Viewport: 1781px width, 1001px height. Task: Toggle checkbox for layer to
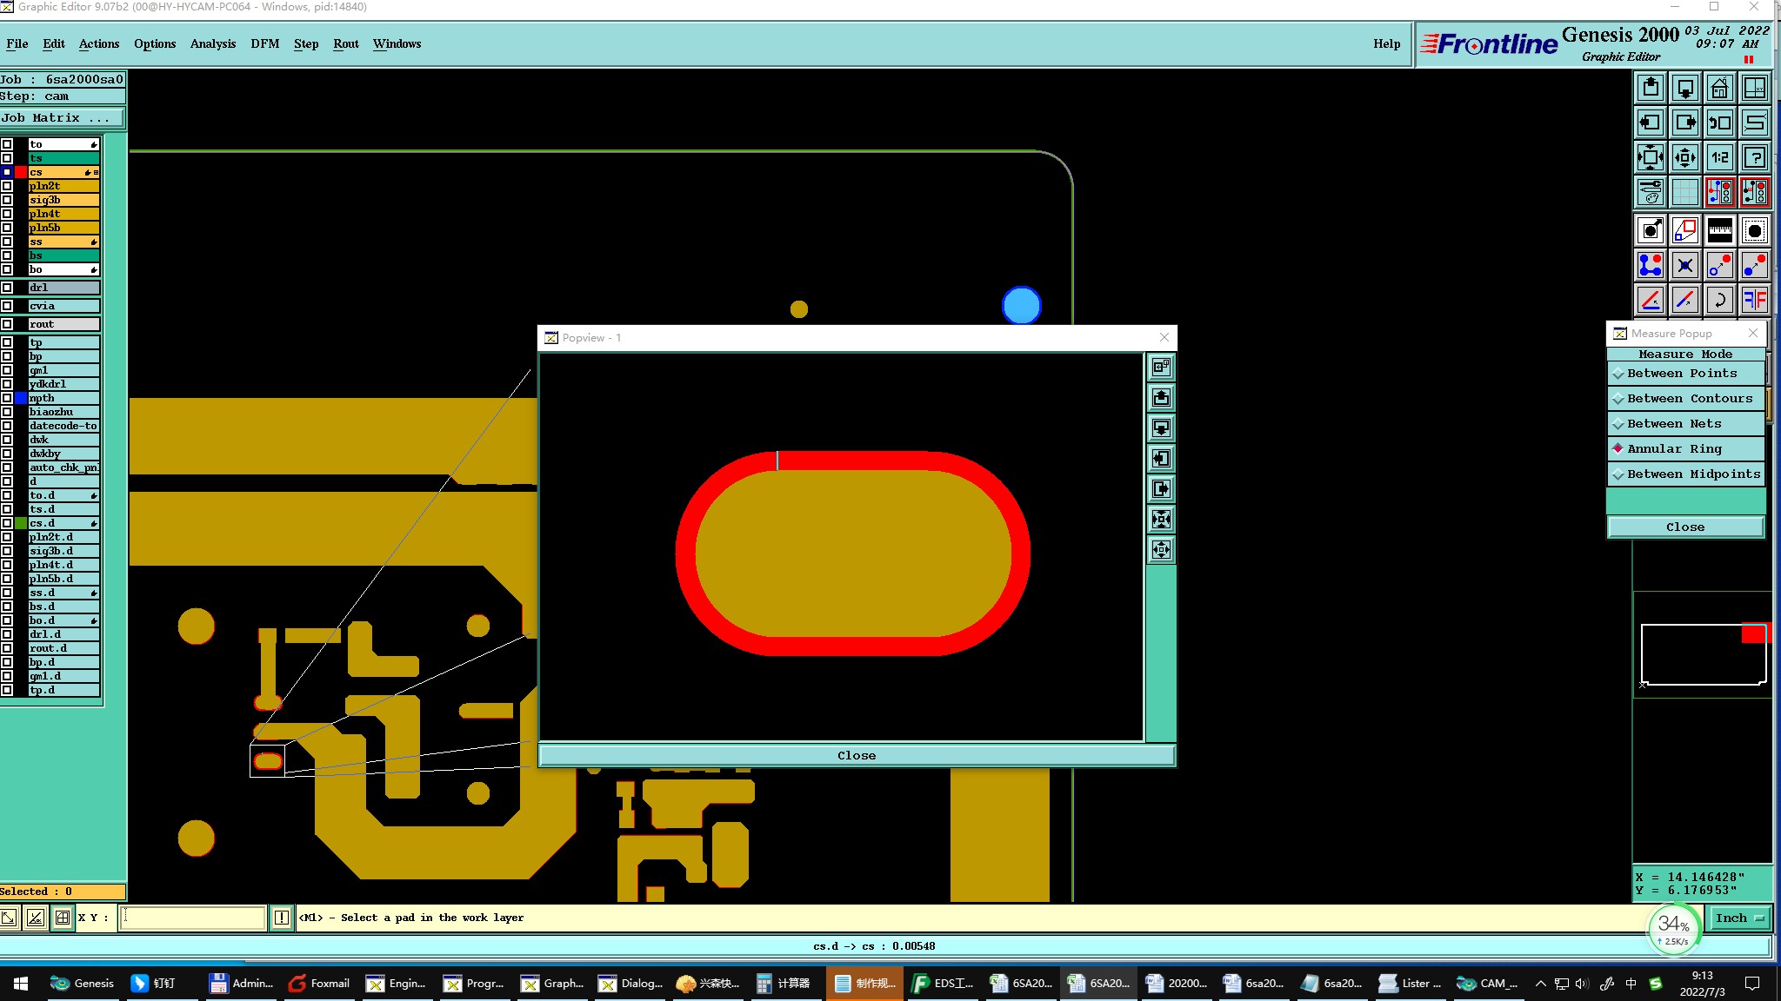point(7,144)
